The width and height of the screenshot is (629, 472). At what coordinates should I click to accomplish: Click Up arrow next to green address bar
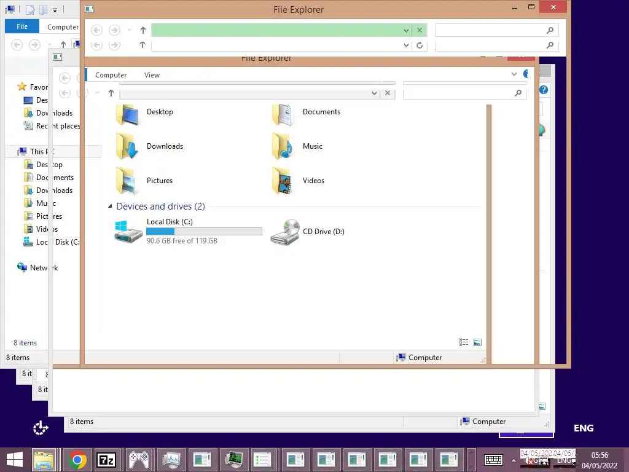click(x=143, y=30)
